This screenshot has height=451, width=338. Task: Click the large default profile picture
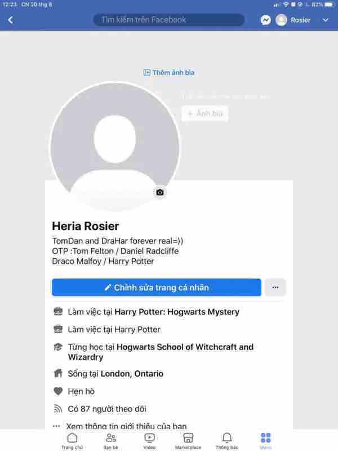tap(115, 147)
